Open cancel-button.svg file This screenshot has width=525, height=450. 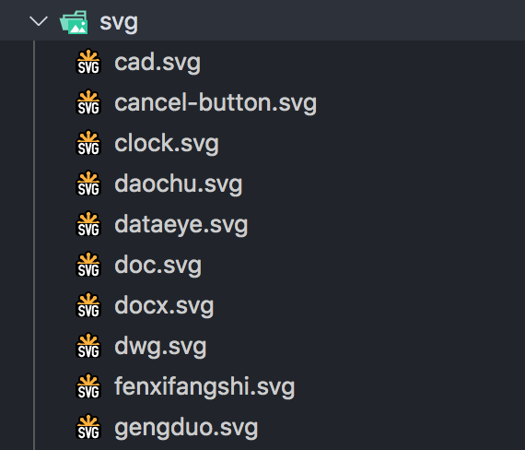point(216,102)
